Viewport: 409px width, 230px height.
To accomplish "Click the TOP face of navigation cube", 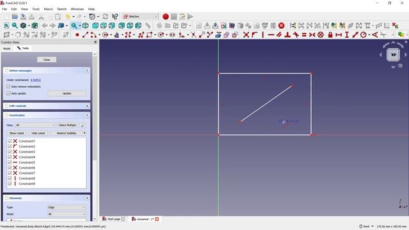I will pos(393,55).
